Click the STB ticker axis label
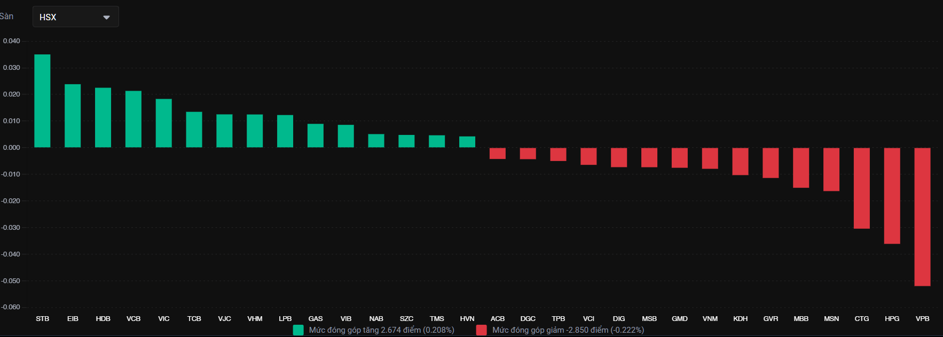 tap(42, 319)
